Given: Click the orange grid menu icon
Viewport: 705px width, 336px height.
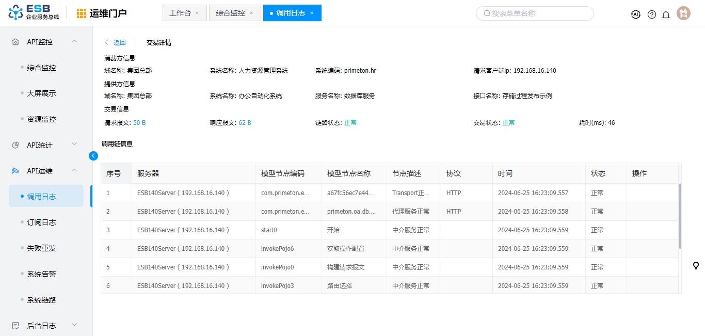Looking at the screenshot, I should (82, 13).
